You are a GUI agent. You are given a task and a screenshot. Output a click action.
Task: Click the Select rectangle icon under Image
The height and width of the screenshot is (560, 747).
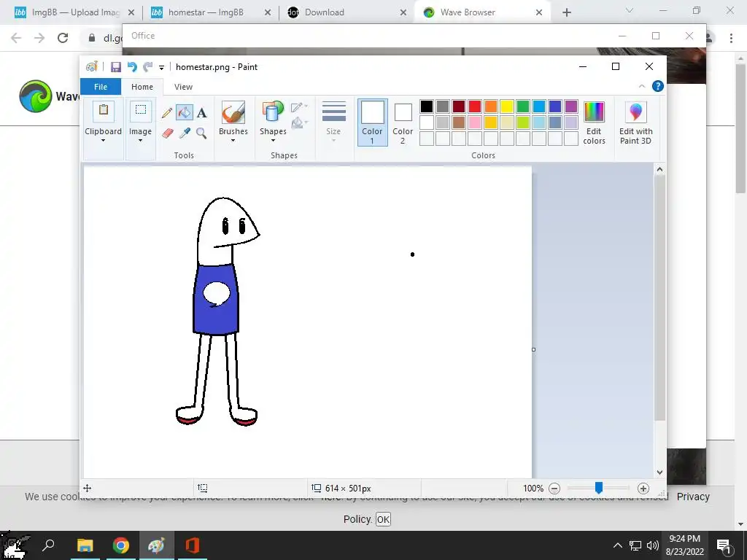click(x=141, y=111)
